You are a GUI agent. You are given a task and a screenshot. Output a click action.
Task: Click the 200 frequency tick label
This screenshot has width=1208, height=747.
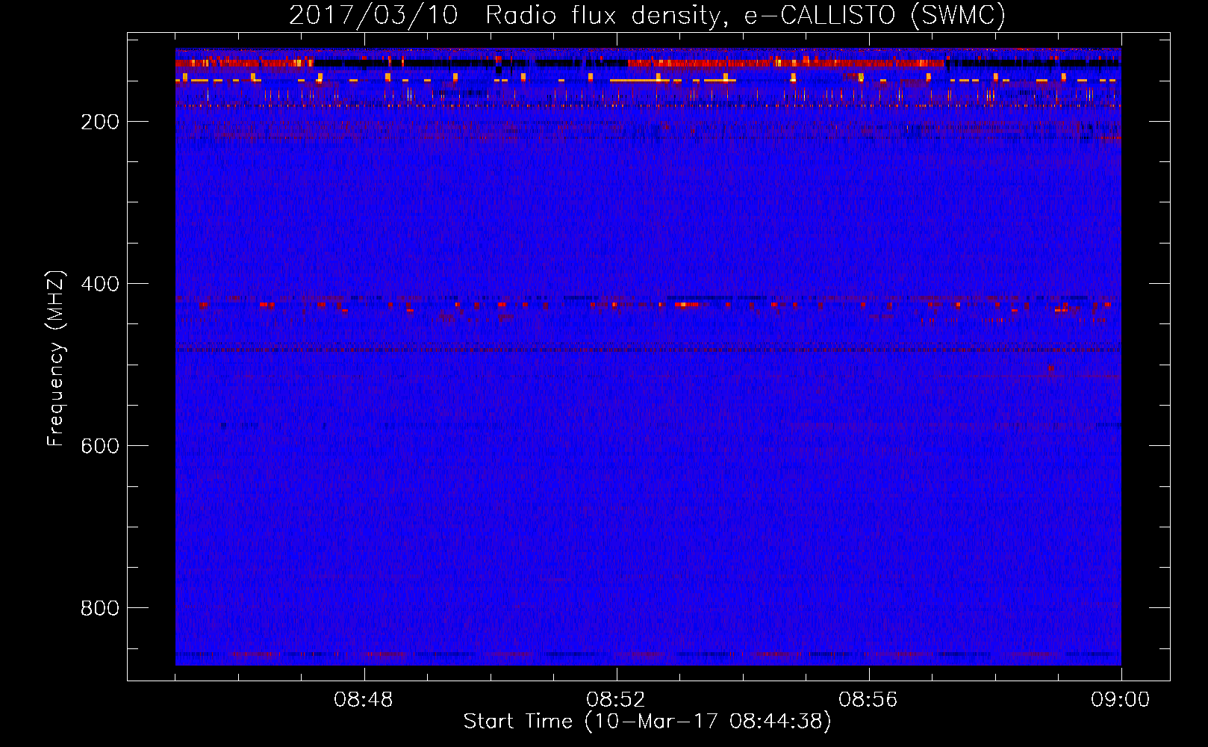click(100, 122)
